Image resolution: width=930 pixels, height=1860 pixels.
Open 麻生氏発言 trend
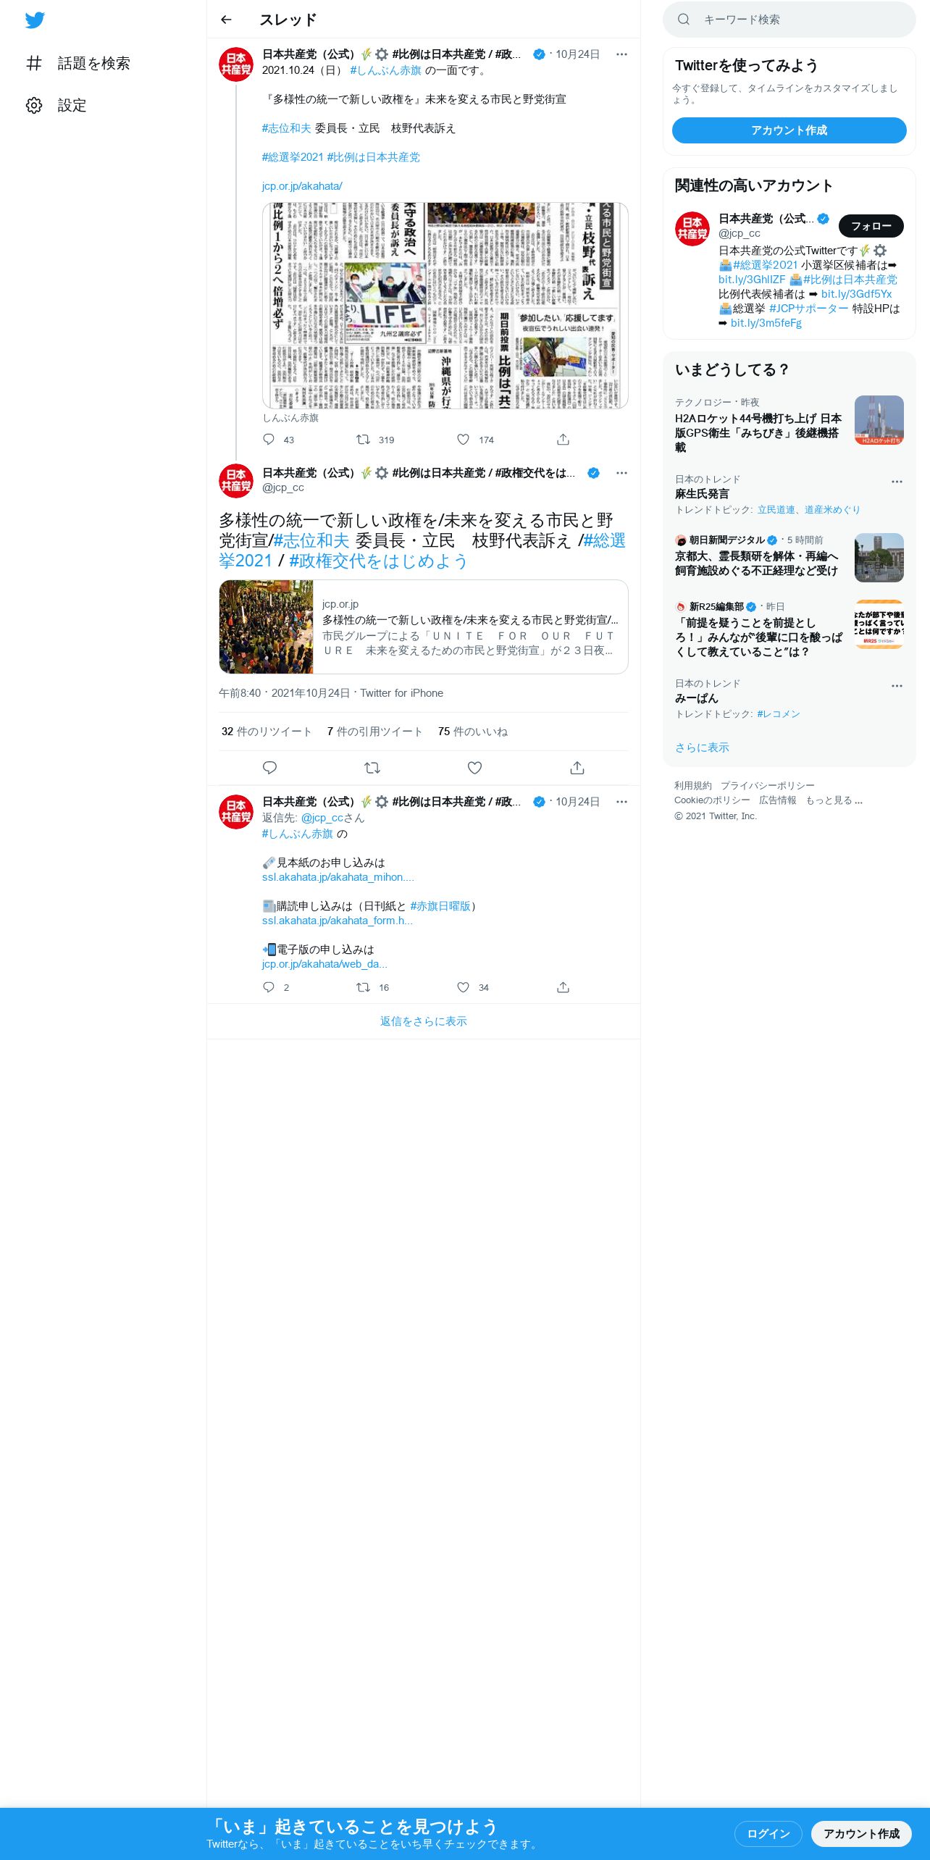(x=702, y=494)
